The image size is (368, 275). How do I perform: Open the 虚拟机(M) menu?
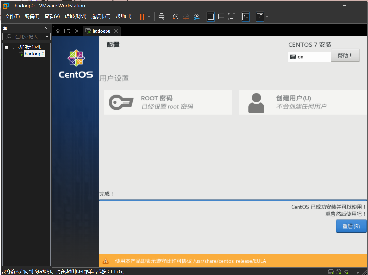pyautogui.click(x=76, y=16)
